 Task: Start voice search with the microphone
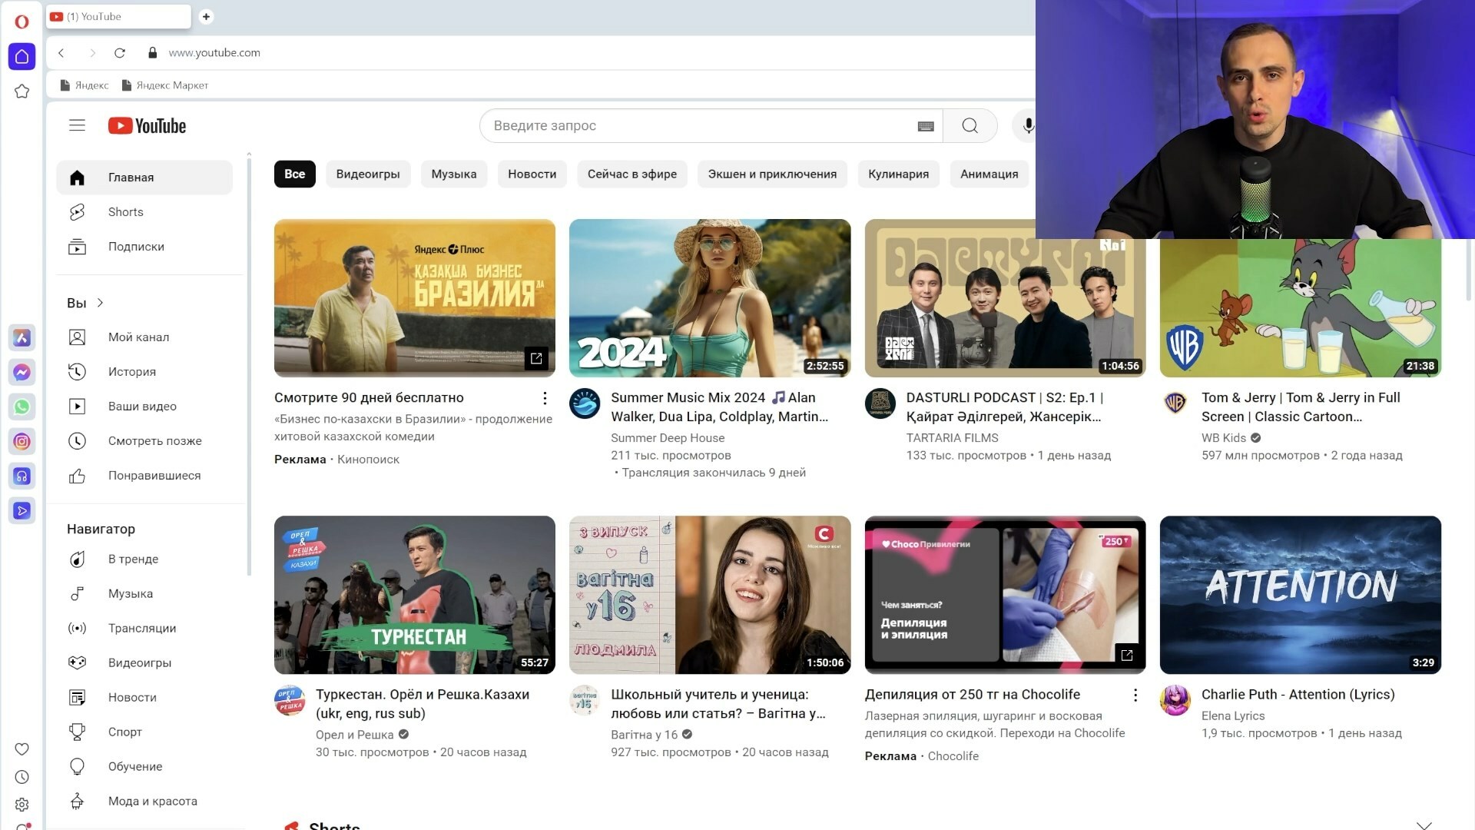(x=1028, y=125)
